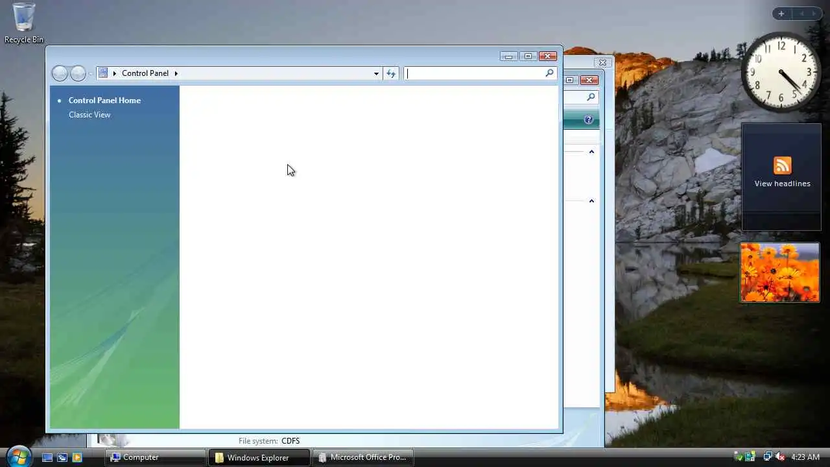The height and width of the screenshot is (467, 830).
Task: Click the CDFS file system value
Action: coord(290,441)
